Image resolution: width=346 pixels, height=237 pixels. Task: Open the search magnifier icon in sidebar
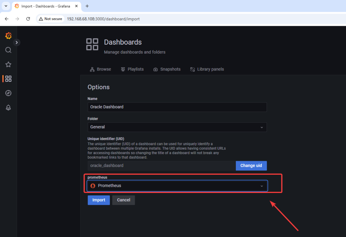(x=8, y=50)
